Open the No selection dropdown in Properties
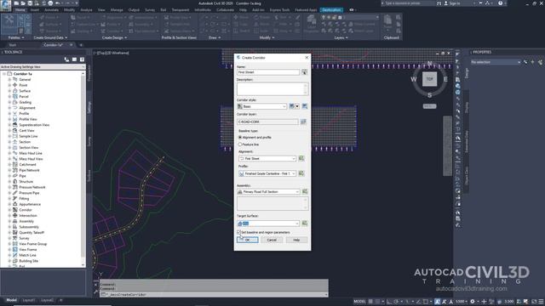545x306 pixels. pos(496,62)
